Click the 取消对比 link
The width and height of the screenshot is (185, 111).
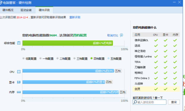point(113,35)
